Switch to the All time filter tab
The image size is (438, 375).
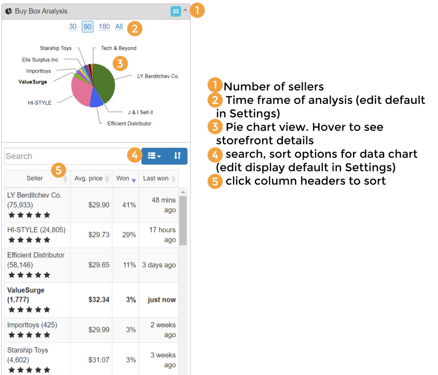tap(119, 26)
